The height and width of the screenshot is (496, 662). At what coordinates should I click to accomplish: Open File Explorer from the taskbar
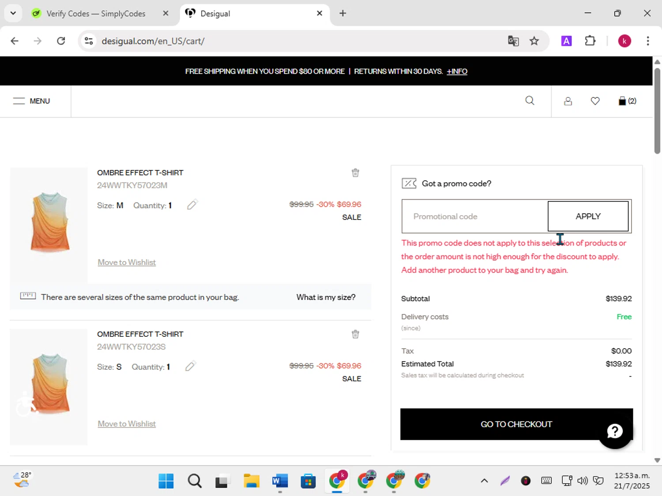(x=252, y=481)
